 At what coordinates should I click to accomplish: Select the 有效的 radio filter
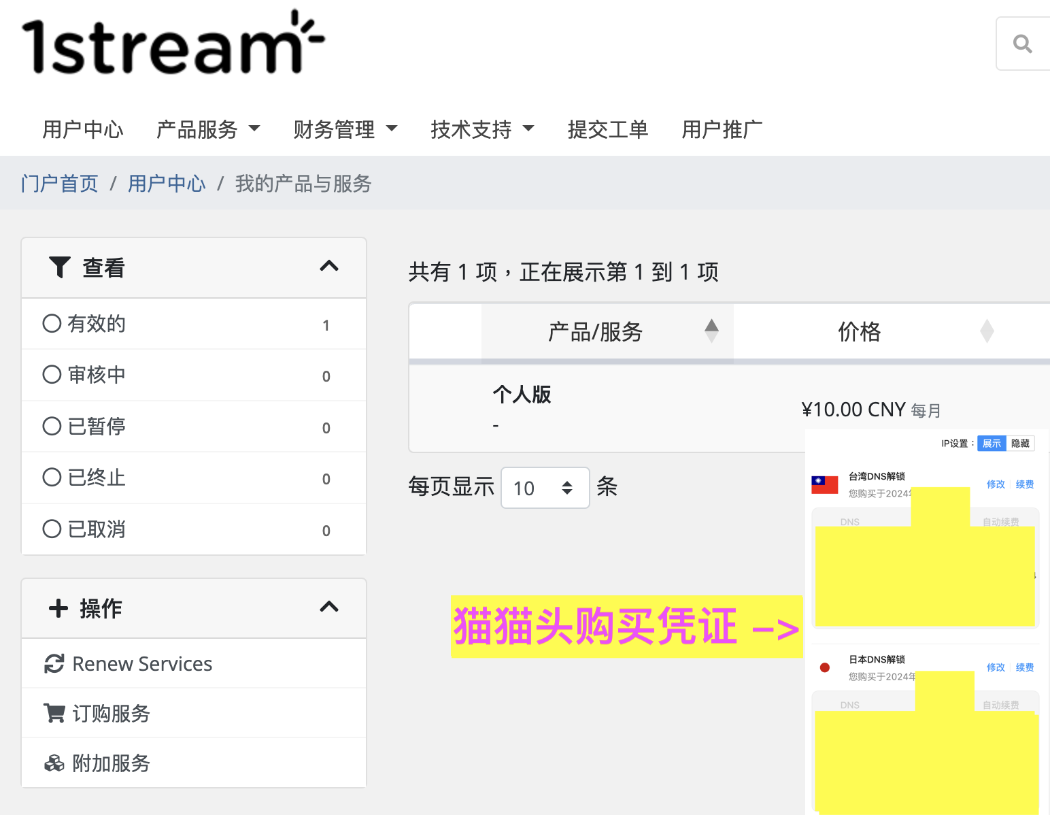52,323
